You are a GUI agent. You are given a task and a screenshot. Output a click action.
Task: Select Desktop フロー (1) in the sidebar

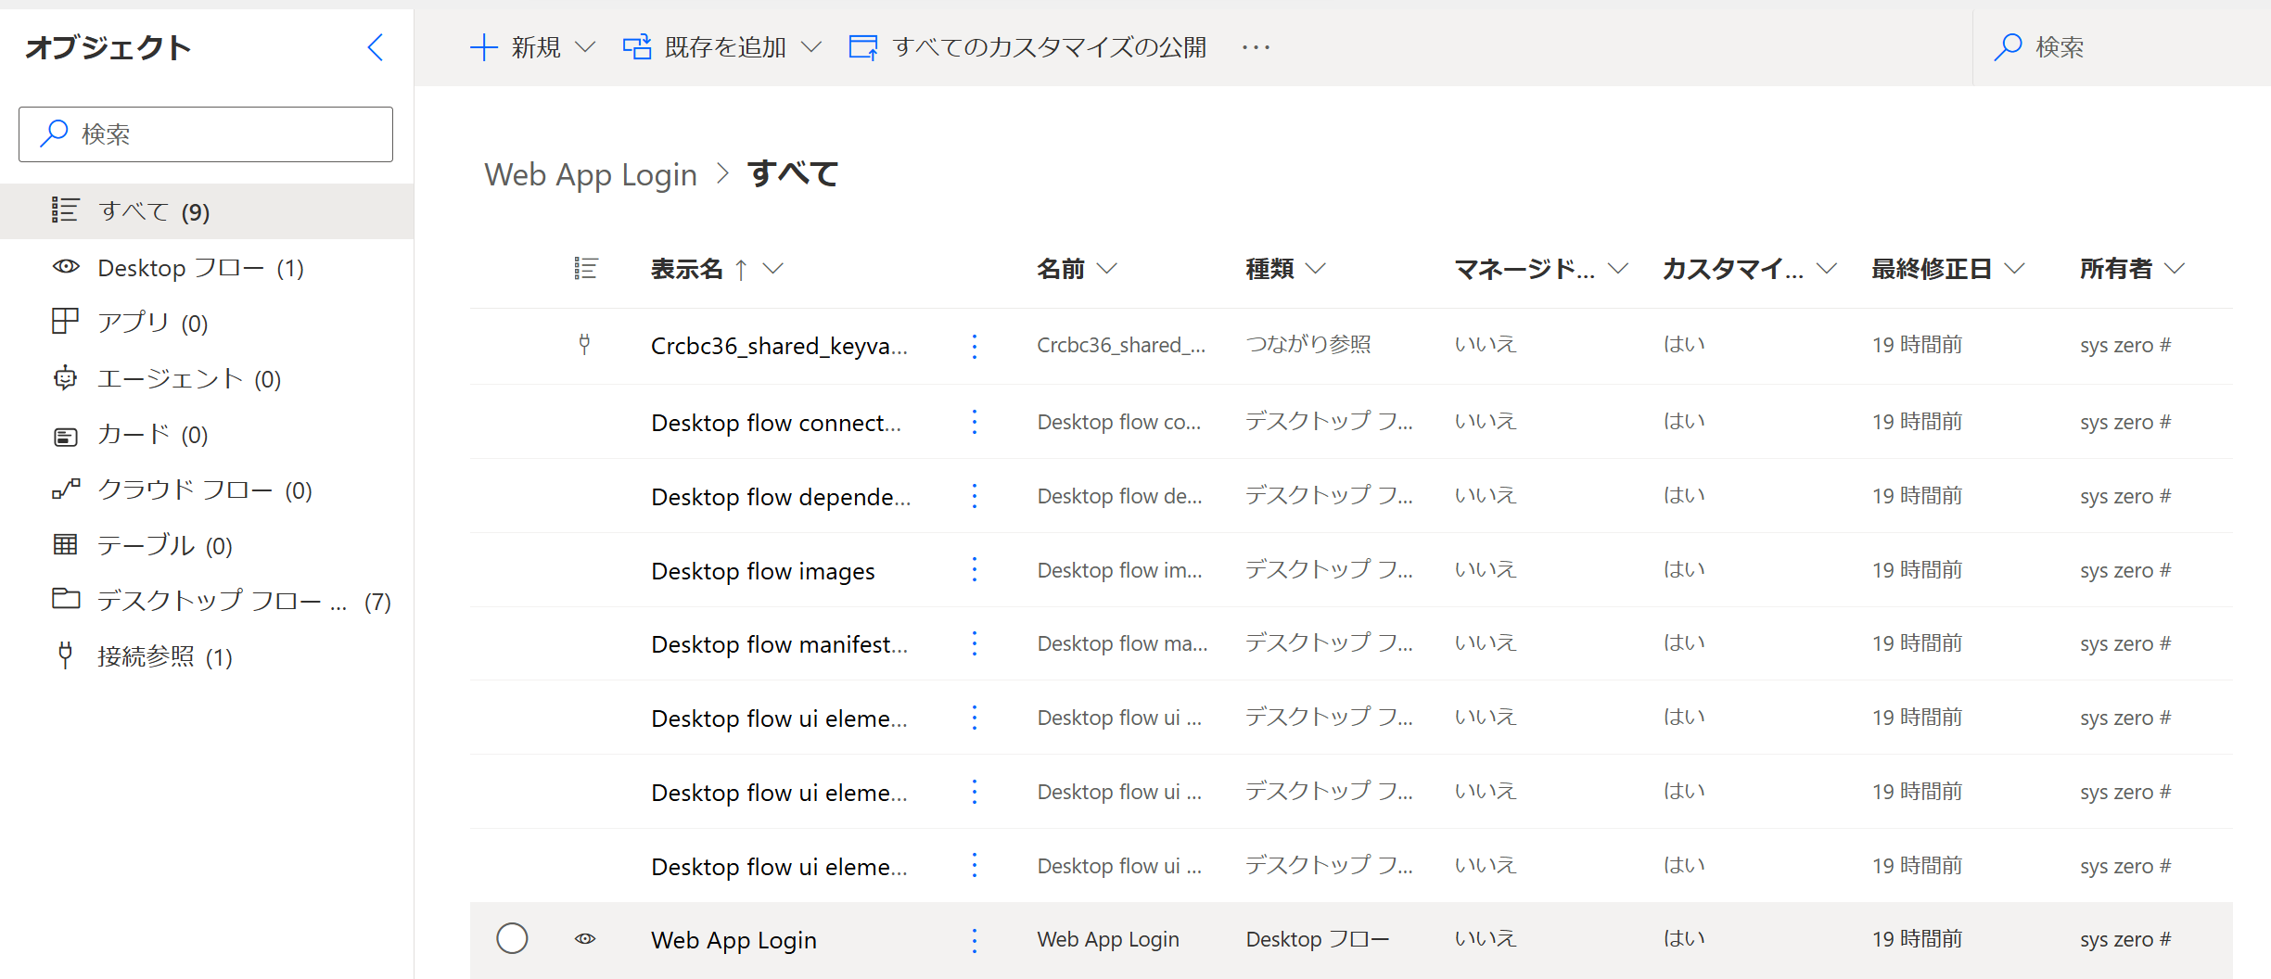207,268
